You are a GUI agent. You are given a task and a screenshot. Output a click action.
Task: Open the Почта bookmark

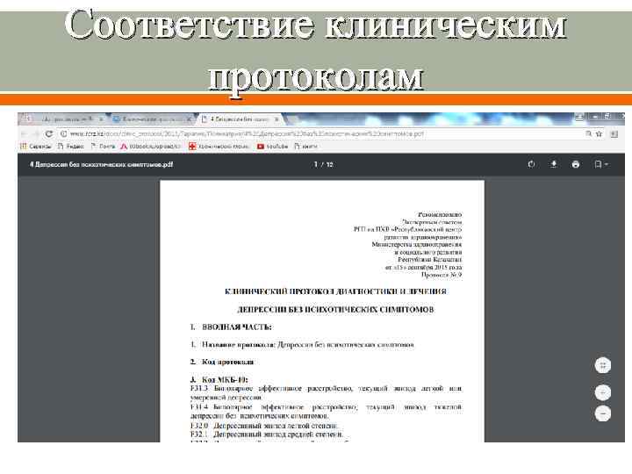coord(104,147)
